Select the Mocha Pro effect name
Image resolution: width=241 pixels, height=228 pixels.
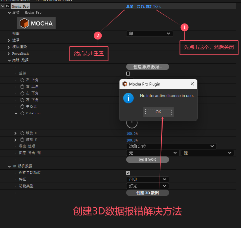(21, 6)
